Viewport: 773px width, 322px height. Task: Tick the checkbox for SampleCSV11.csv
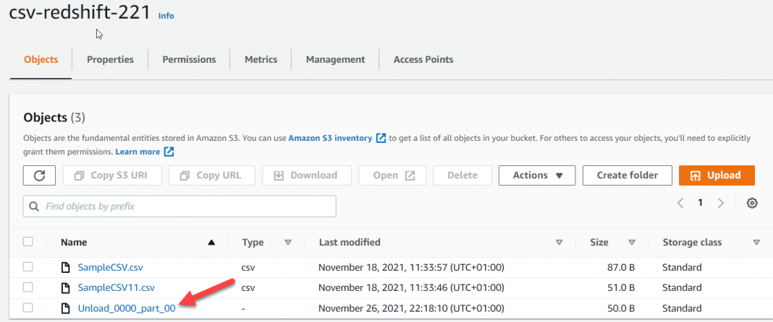[28, 287]
